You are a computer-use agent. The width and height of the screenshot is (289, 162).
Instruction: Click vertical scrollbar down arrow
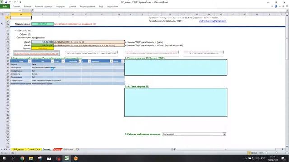(287, 147)
